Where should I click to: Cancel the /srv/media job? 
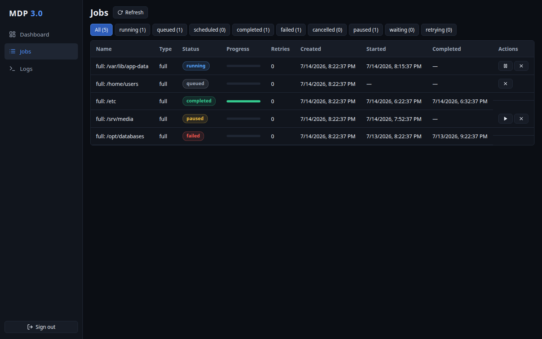click(x=521, y=119)
